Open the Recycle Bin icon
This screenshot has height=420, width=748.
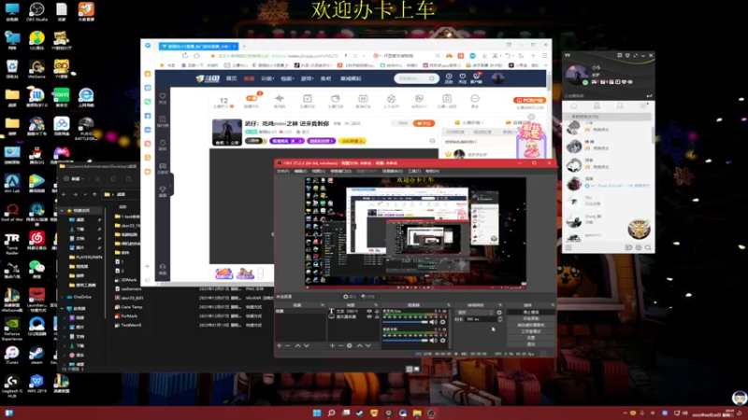click(x=12, y=68)
